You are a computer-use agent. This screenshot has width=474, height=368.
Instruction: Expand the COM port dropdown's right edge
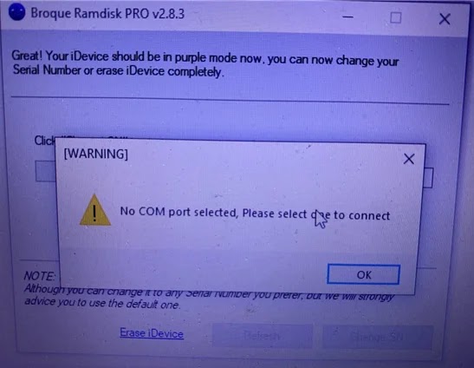pos(428,178)
